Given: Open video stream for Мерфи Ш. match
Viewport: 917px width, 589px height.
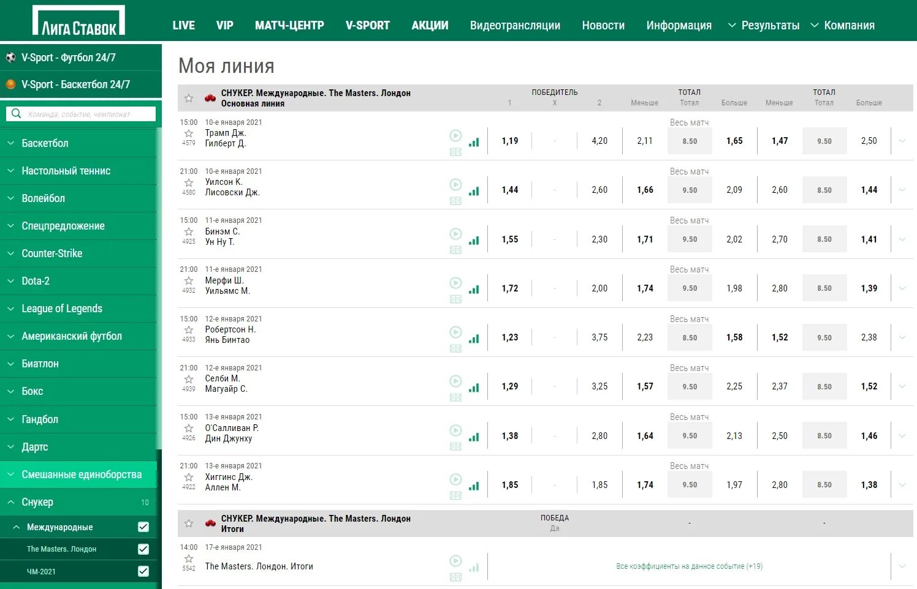Looking at the screenshot, I should click(x=455, y=283).
